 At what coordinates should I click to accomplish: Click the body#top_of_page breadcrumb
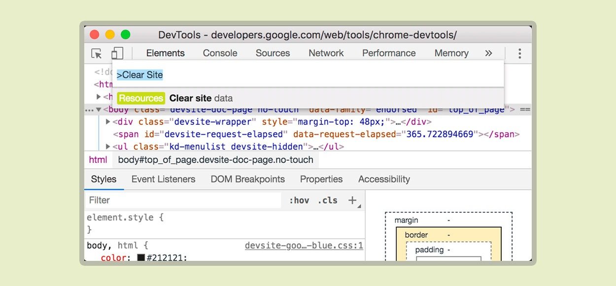(x=216, y=160)
